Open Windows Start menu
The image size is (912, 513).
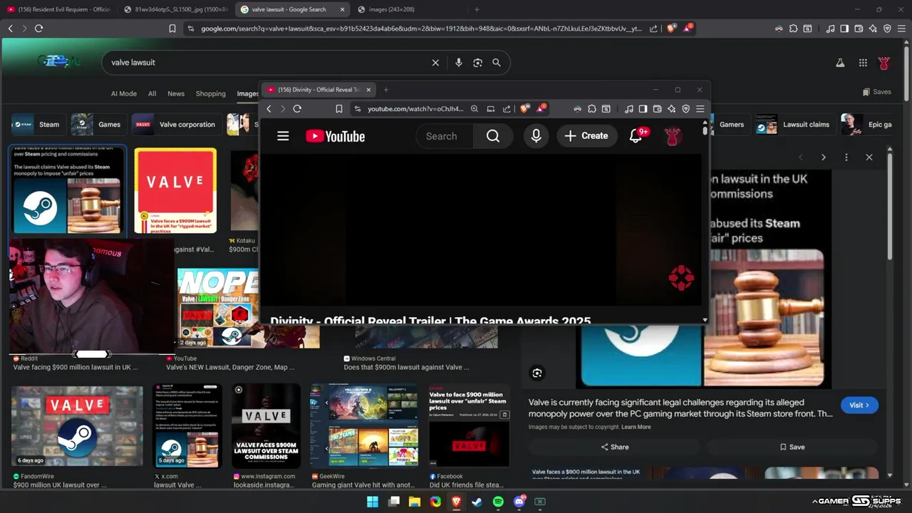373,502
